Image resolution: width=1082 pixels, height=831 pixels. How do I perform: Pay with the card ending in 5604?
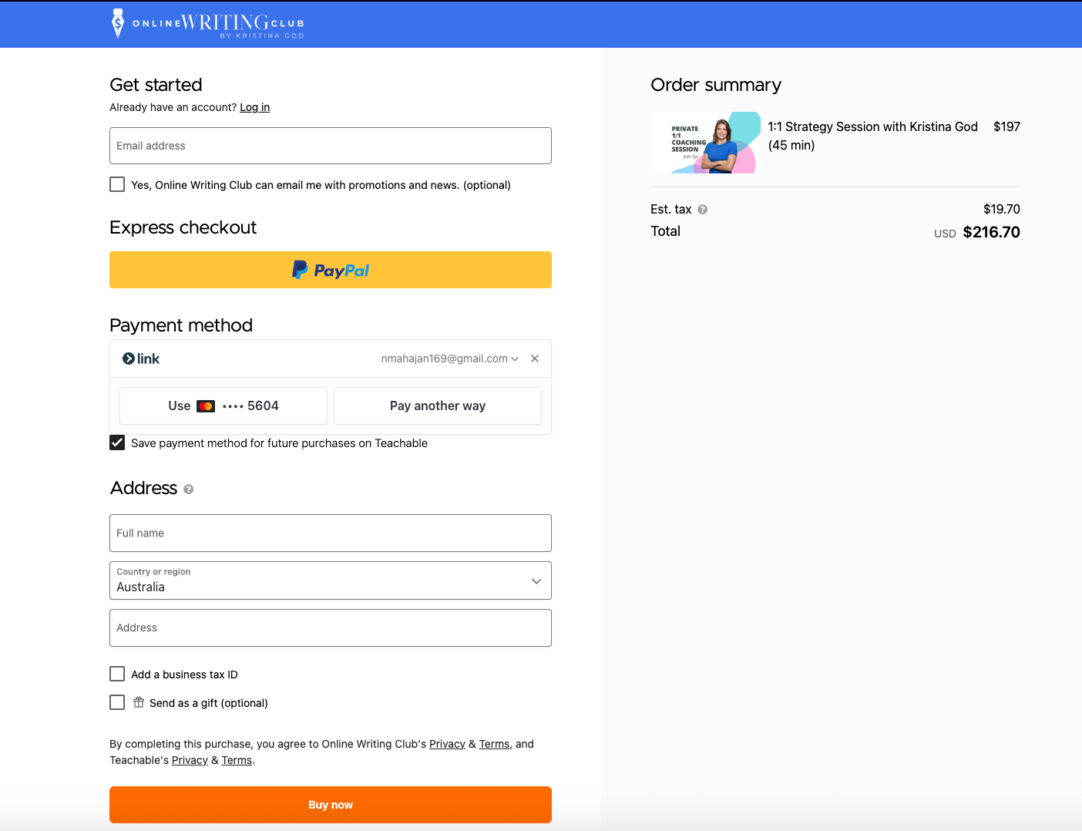point(223,405)
